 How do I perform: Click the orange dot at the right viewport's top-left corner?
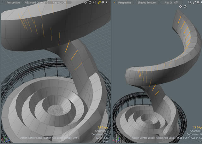coord(114,2)
